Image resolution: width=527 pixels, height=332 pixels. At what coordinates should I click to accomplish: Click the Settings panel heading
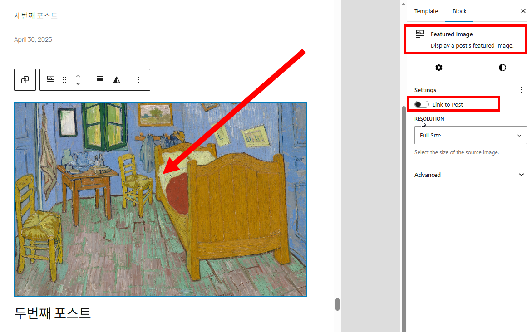[x=425, y=90]
